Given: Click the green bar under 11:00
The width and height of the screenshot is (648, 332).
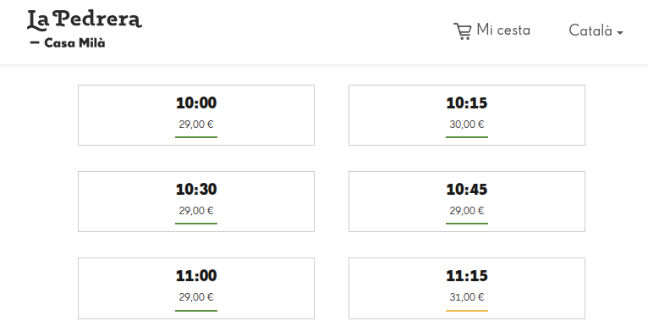Looking at the screenshot, I should coord(196,311).
